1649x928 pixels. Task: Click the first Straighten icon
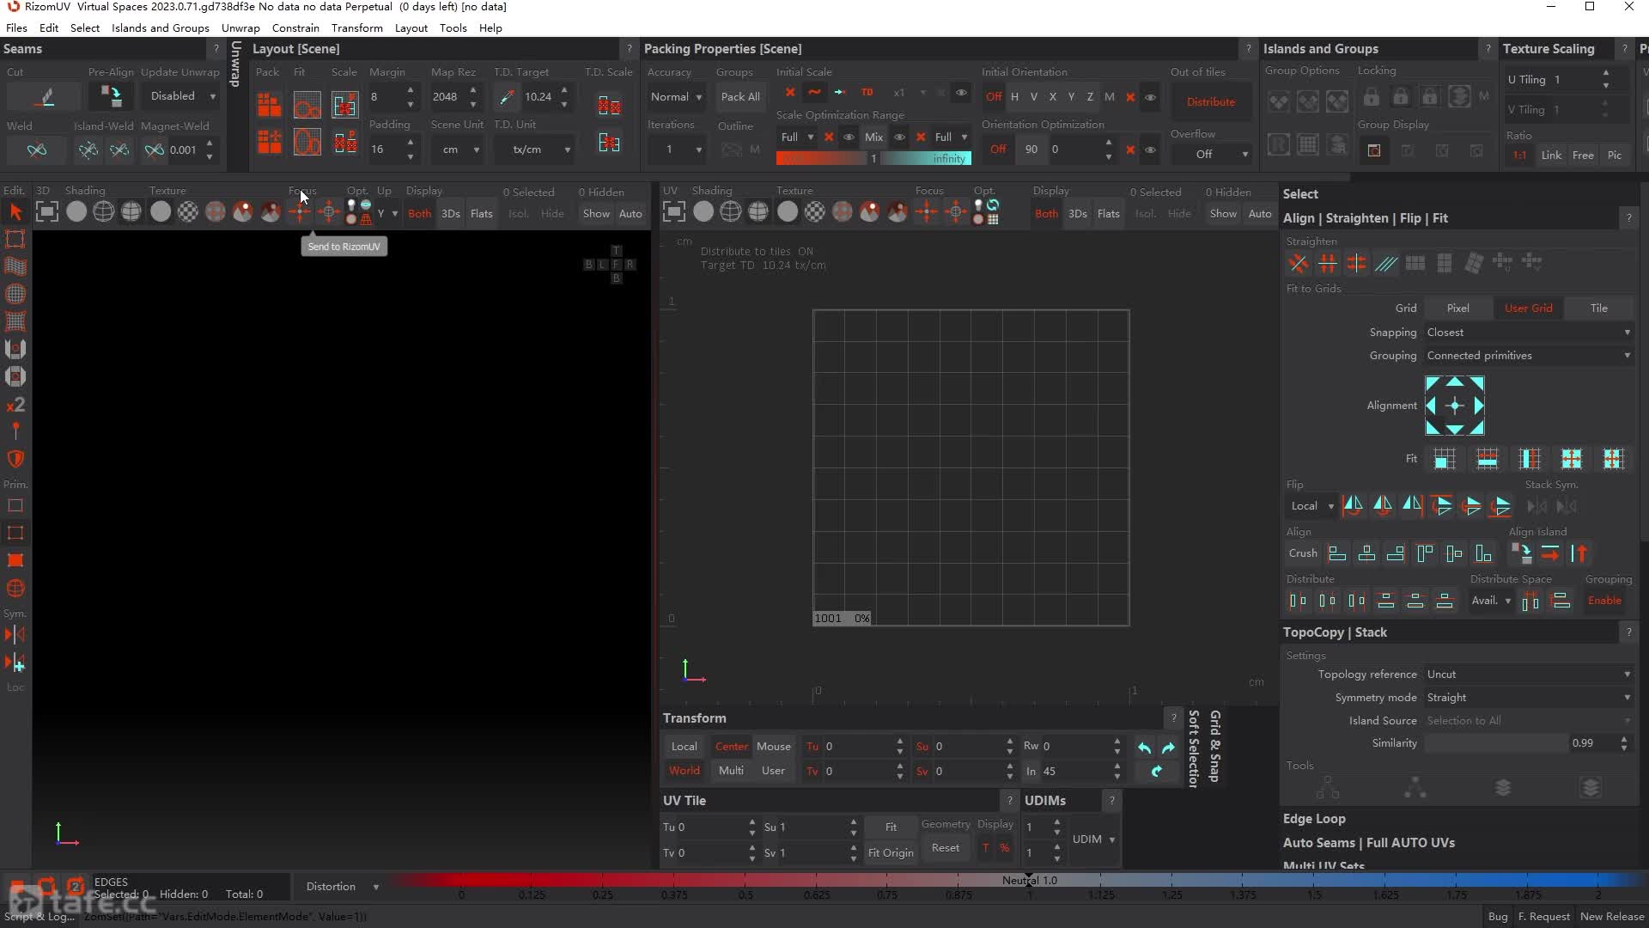[x=1299, y=263]
